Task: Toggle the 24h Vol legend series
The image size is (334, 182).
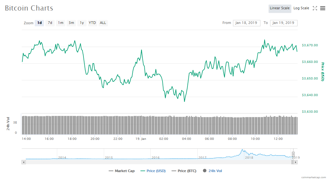Action: (212, 171)
